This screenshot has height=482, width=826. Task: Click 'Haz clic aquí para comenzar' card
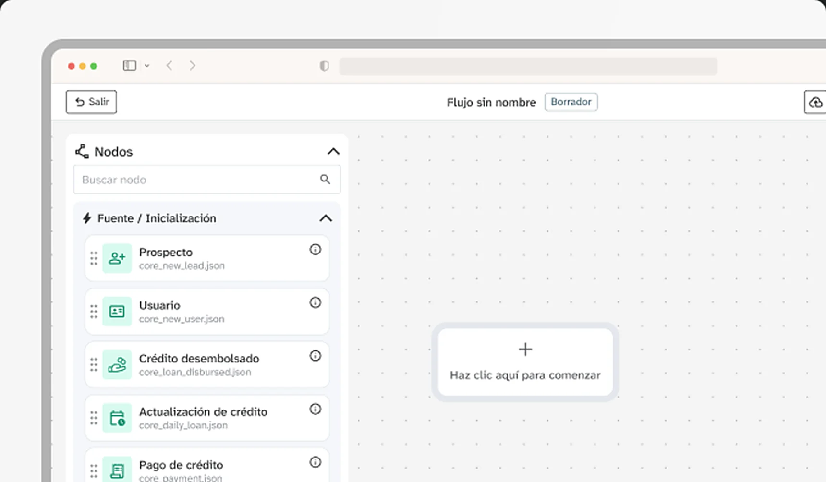coord(525,362)
